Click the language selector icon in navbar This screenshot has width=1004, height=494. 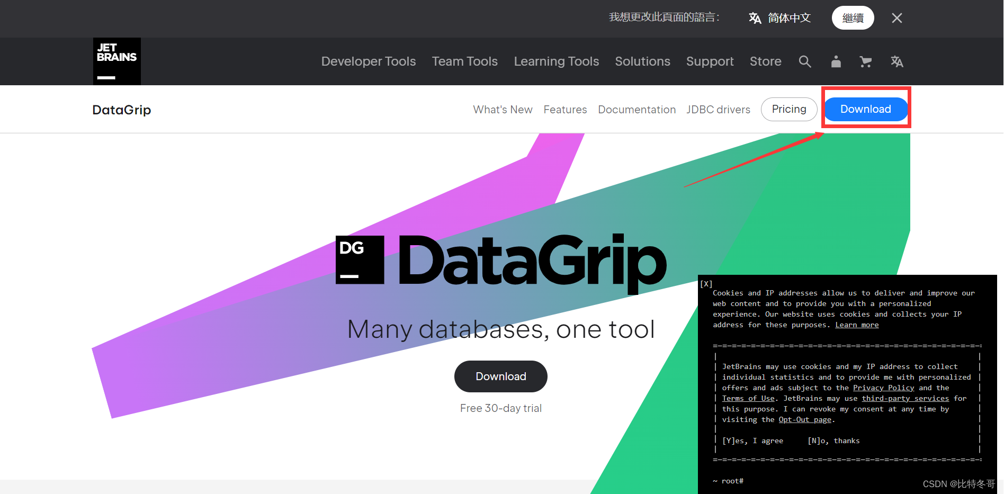pyautogui.click(x=897, y=61)
